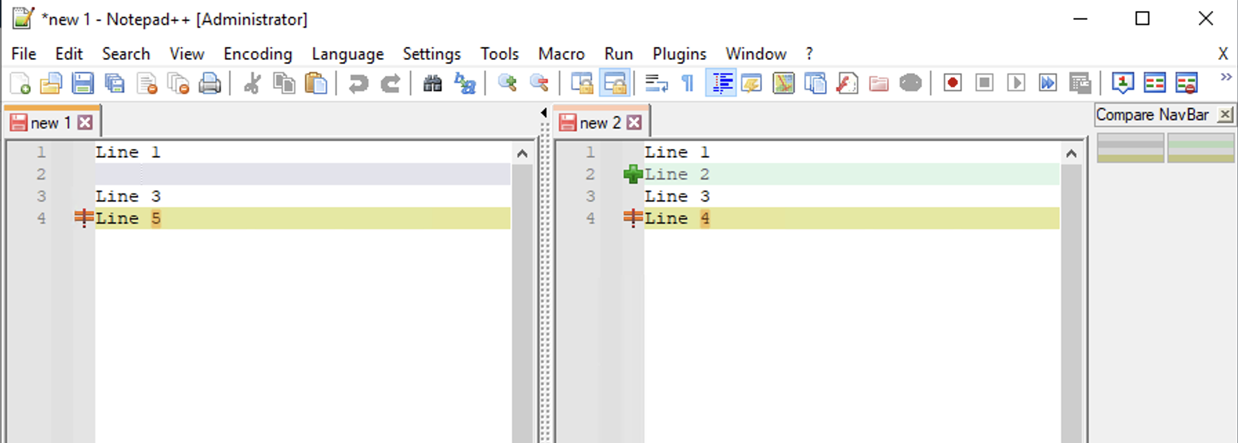Print the document with printer icon
The image size is (1238, 443).
click(x=210, y=83)
